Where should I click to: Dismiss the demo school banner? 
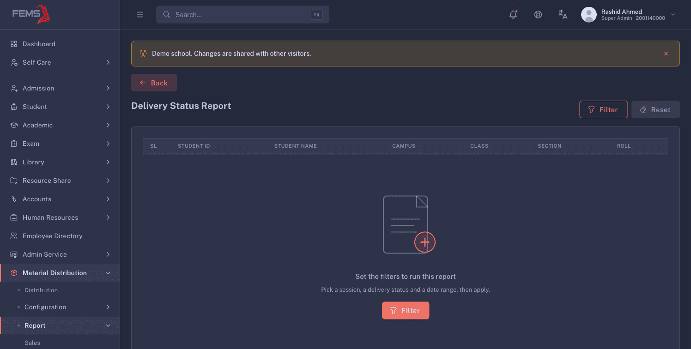pyautogui.click(x=666, y=54)
